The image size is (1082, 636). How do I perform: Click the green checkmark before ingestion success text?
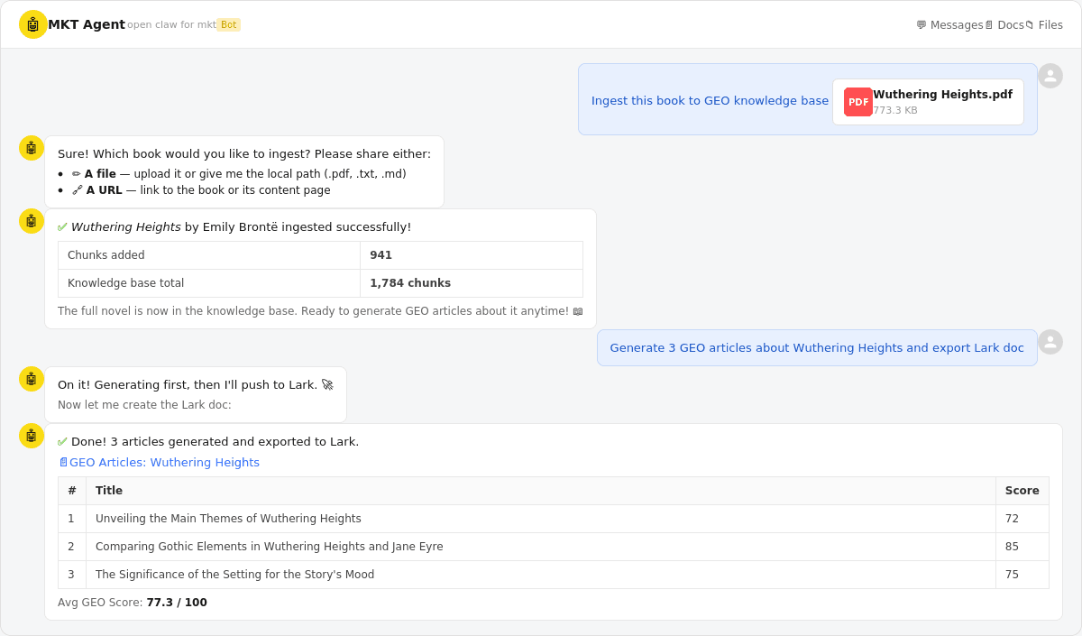click(x=63, y=226)
